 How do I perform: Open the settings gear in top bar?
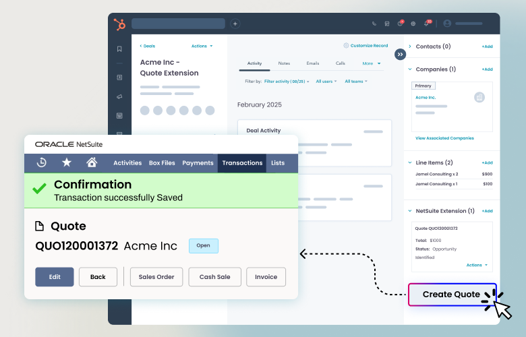[413, 24]
